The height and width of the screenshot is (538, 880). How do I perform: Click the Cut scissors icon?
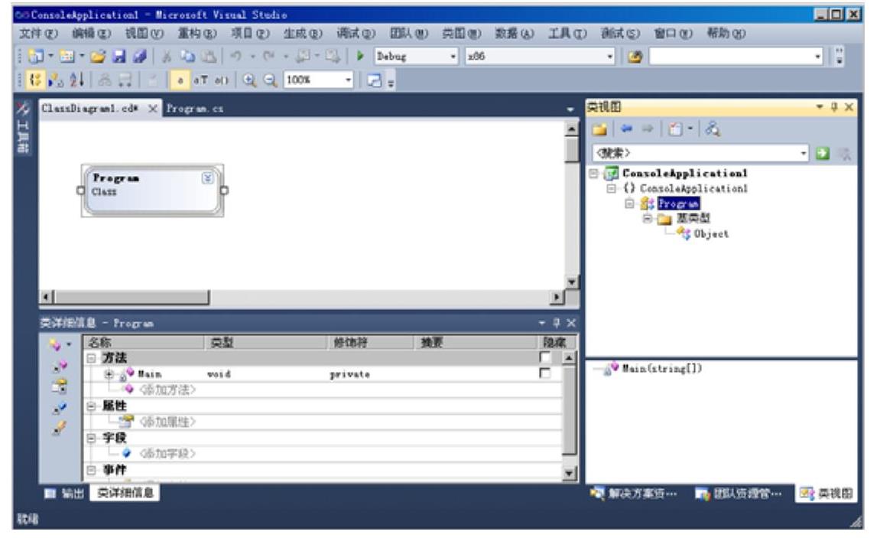click(167, 56)
